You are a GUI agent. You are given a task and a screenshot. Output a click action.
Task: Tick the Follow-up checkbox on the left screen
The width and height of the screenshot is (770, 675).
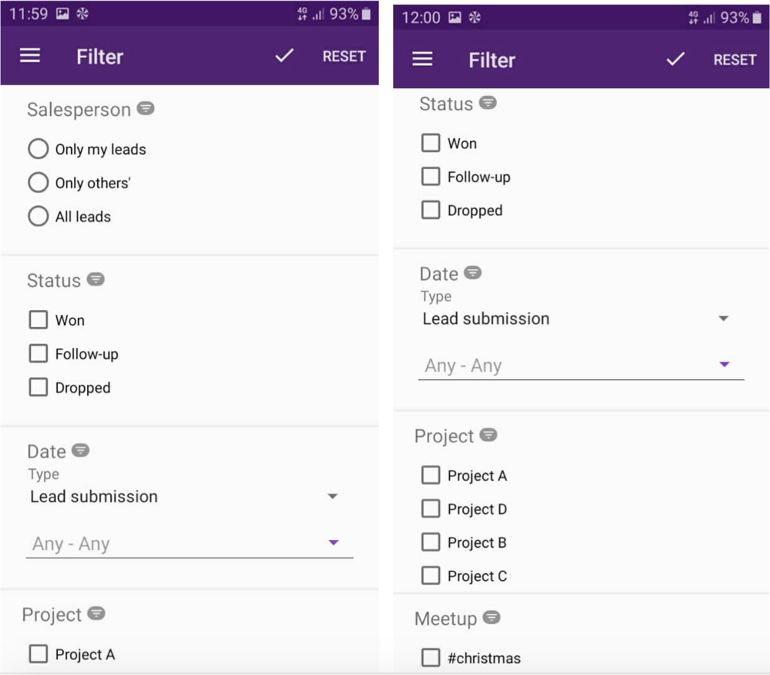(x=39, y=354)
